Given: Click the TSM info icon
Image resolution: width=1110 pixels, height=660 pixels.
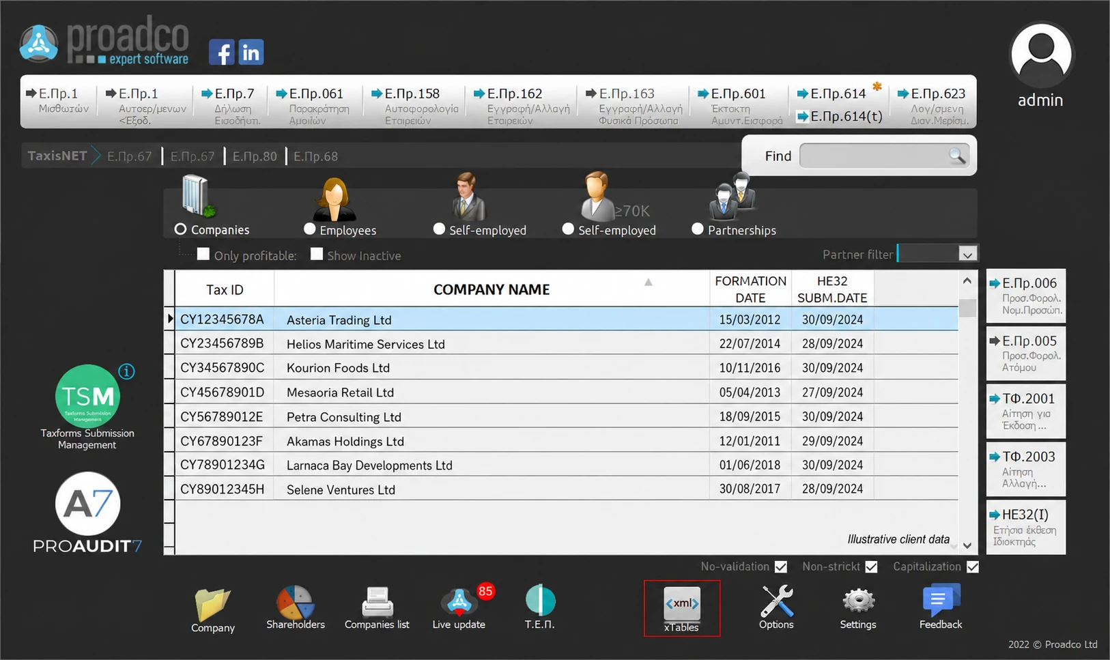Looking at the screenshot, I should pyautogui.click(x=126, y=371).
